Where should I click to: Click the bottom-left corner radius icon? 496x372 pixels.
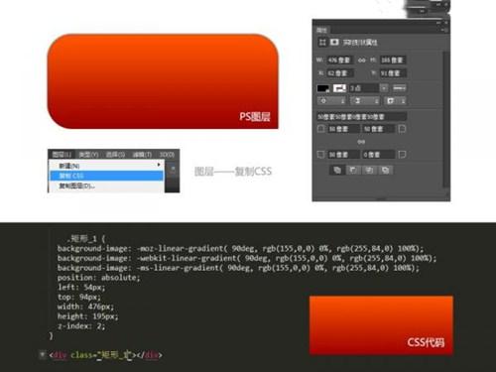click(320, 155)
